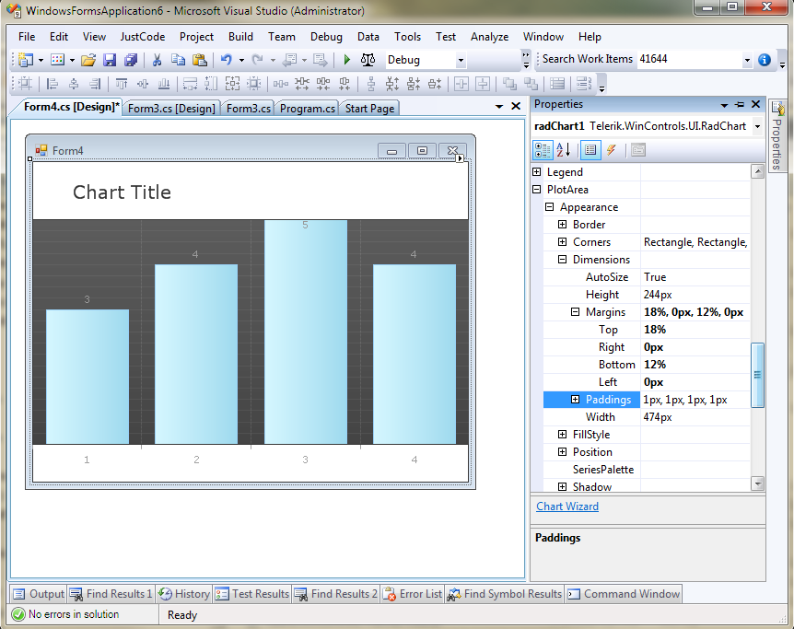Open the Debug configuration dropdown

(x=461, y=60)
